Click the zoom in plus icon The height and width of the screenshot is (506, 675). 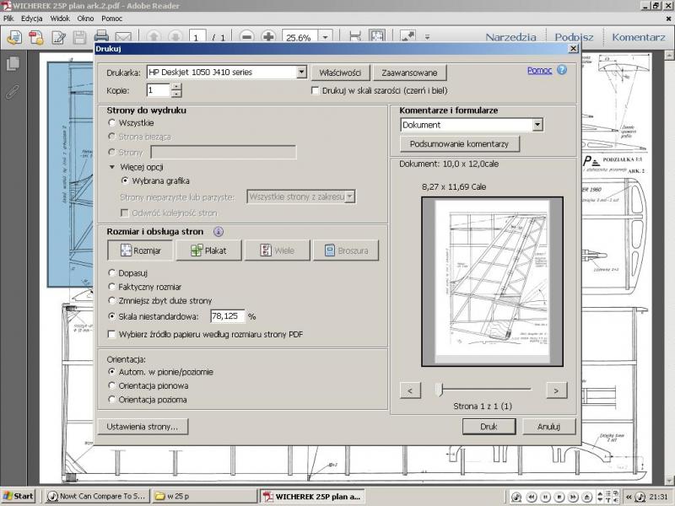(268, 37)
